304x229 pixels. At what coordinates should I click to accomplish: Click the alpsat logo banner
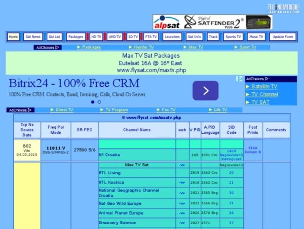click(167, 22)
